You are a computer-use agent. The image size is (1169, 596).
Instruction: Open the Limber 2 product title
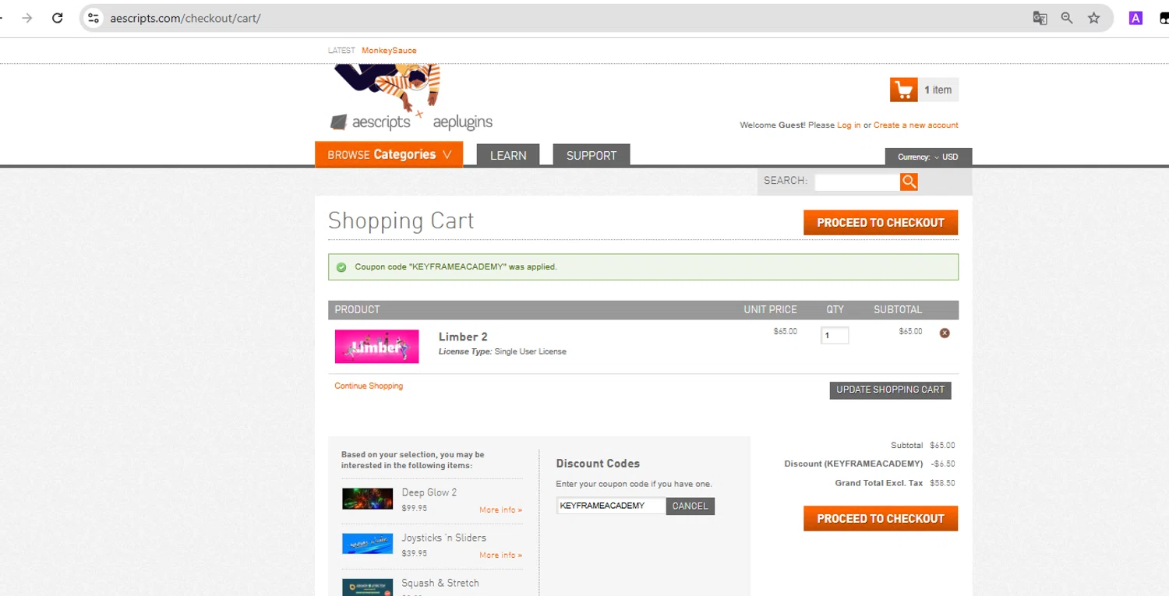463,337
